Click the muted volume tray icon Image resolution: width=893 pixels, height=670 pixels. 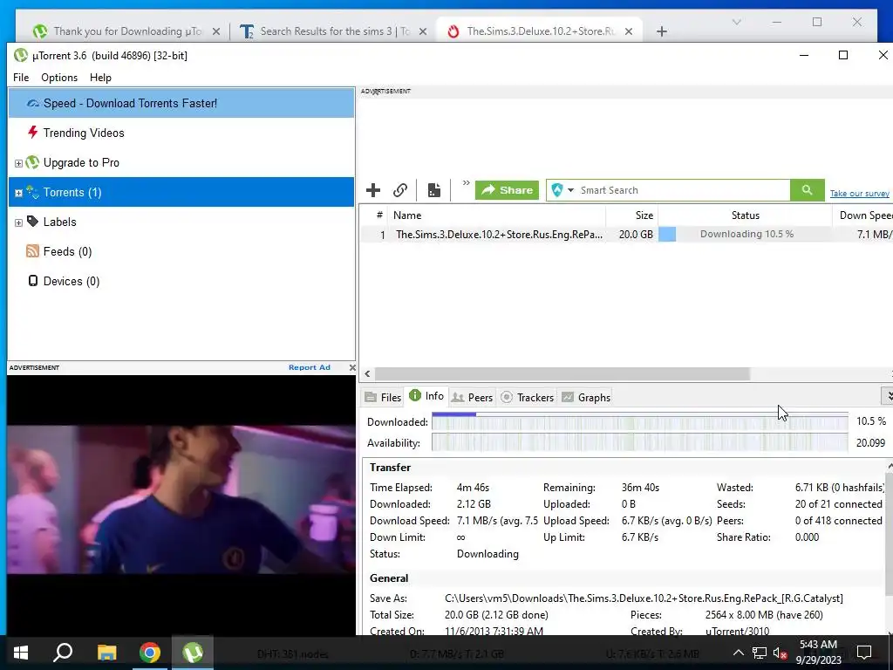coord(781,653)
